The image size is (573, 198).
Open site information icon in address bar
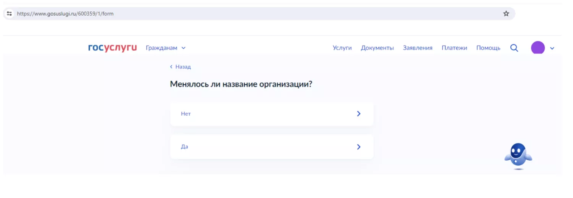coord(10,14)
